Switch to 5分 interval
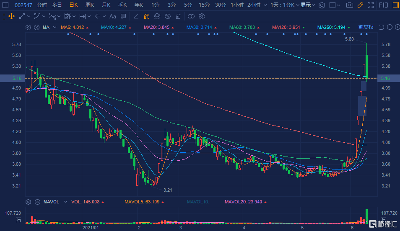 point(188,5)
